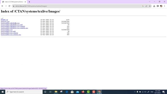Click the README.md size value 1179
Screen dimensions: 167x94
click(x=68, y=20)
